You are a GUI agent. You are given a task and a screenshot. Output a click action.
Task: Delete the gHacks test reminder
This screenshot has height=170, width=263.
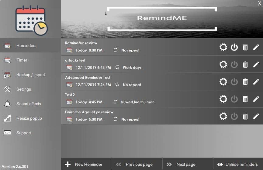pyautogui.click(x=245, y=64)
